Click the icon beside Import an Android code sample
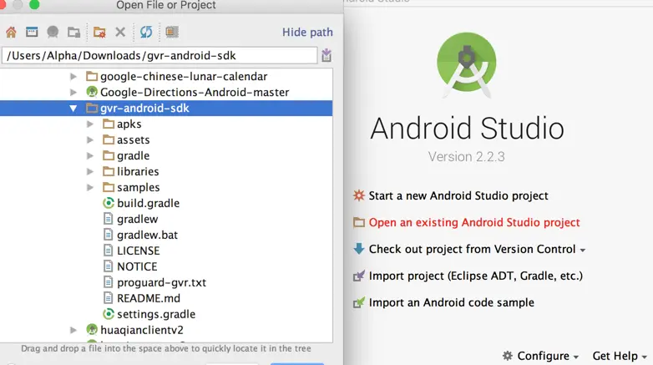Image resolution: width=653 pixels, height=365 pixels. coord(358,302)
